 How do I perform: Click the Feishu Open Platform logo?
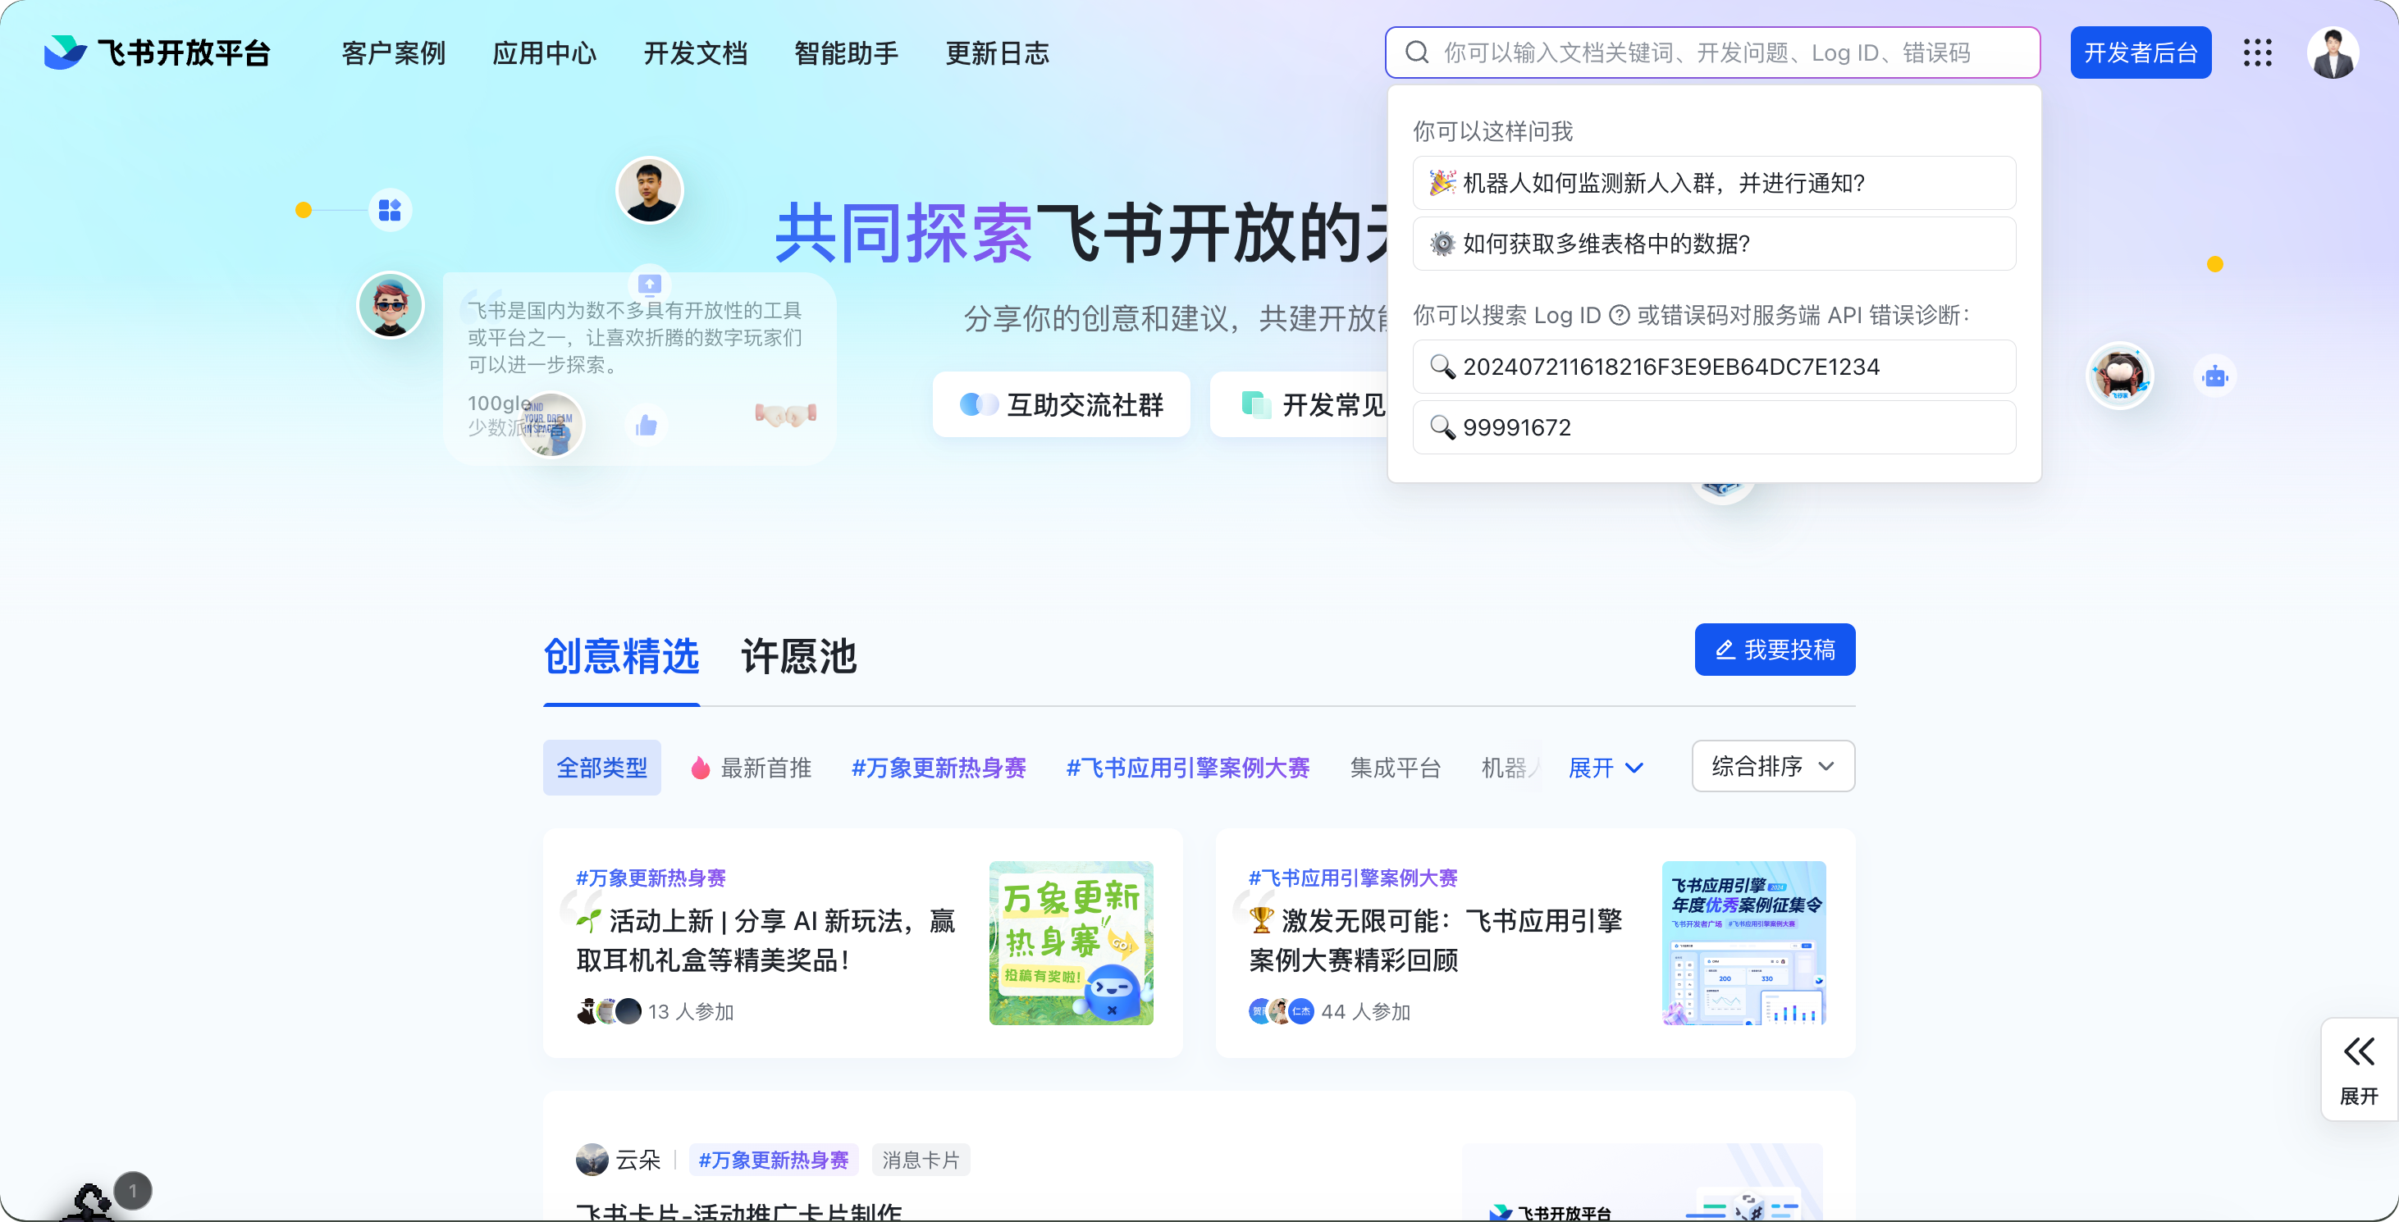(x=157, y=53)
